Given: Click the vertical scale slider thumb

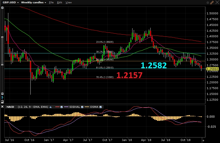Looking at the screenshot, I should point(2,51).
